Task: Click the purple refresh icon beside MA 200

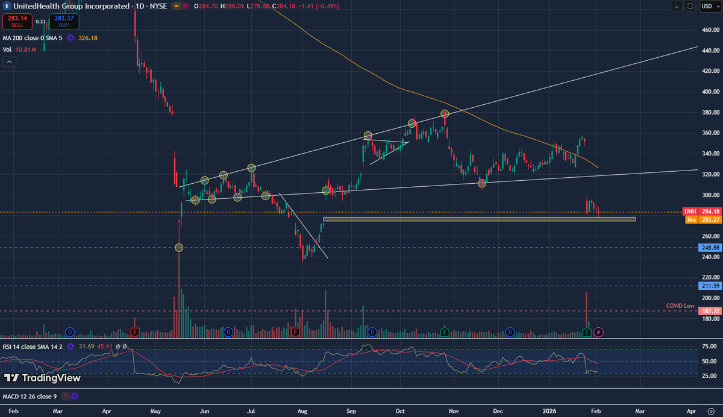Action: (70, 37)
